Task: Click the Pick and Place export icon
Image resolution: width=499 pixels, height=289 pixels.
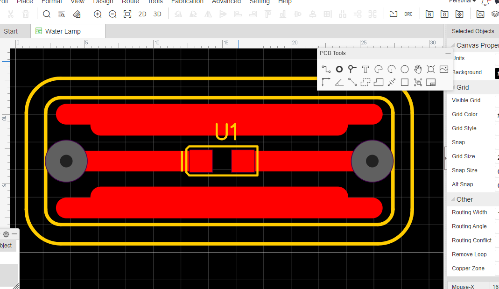Action: pyautogui.click(x=459, y=14)
